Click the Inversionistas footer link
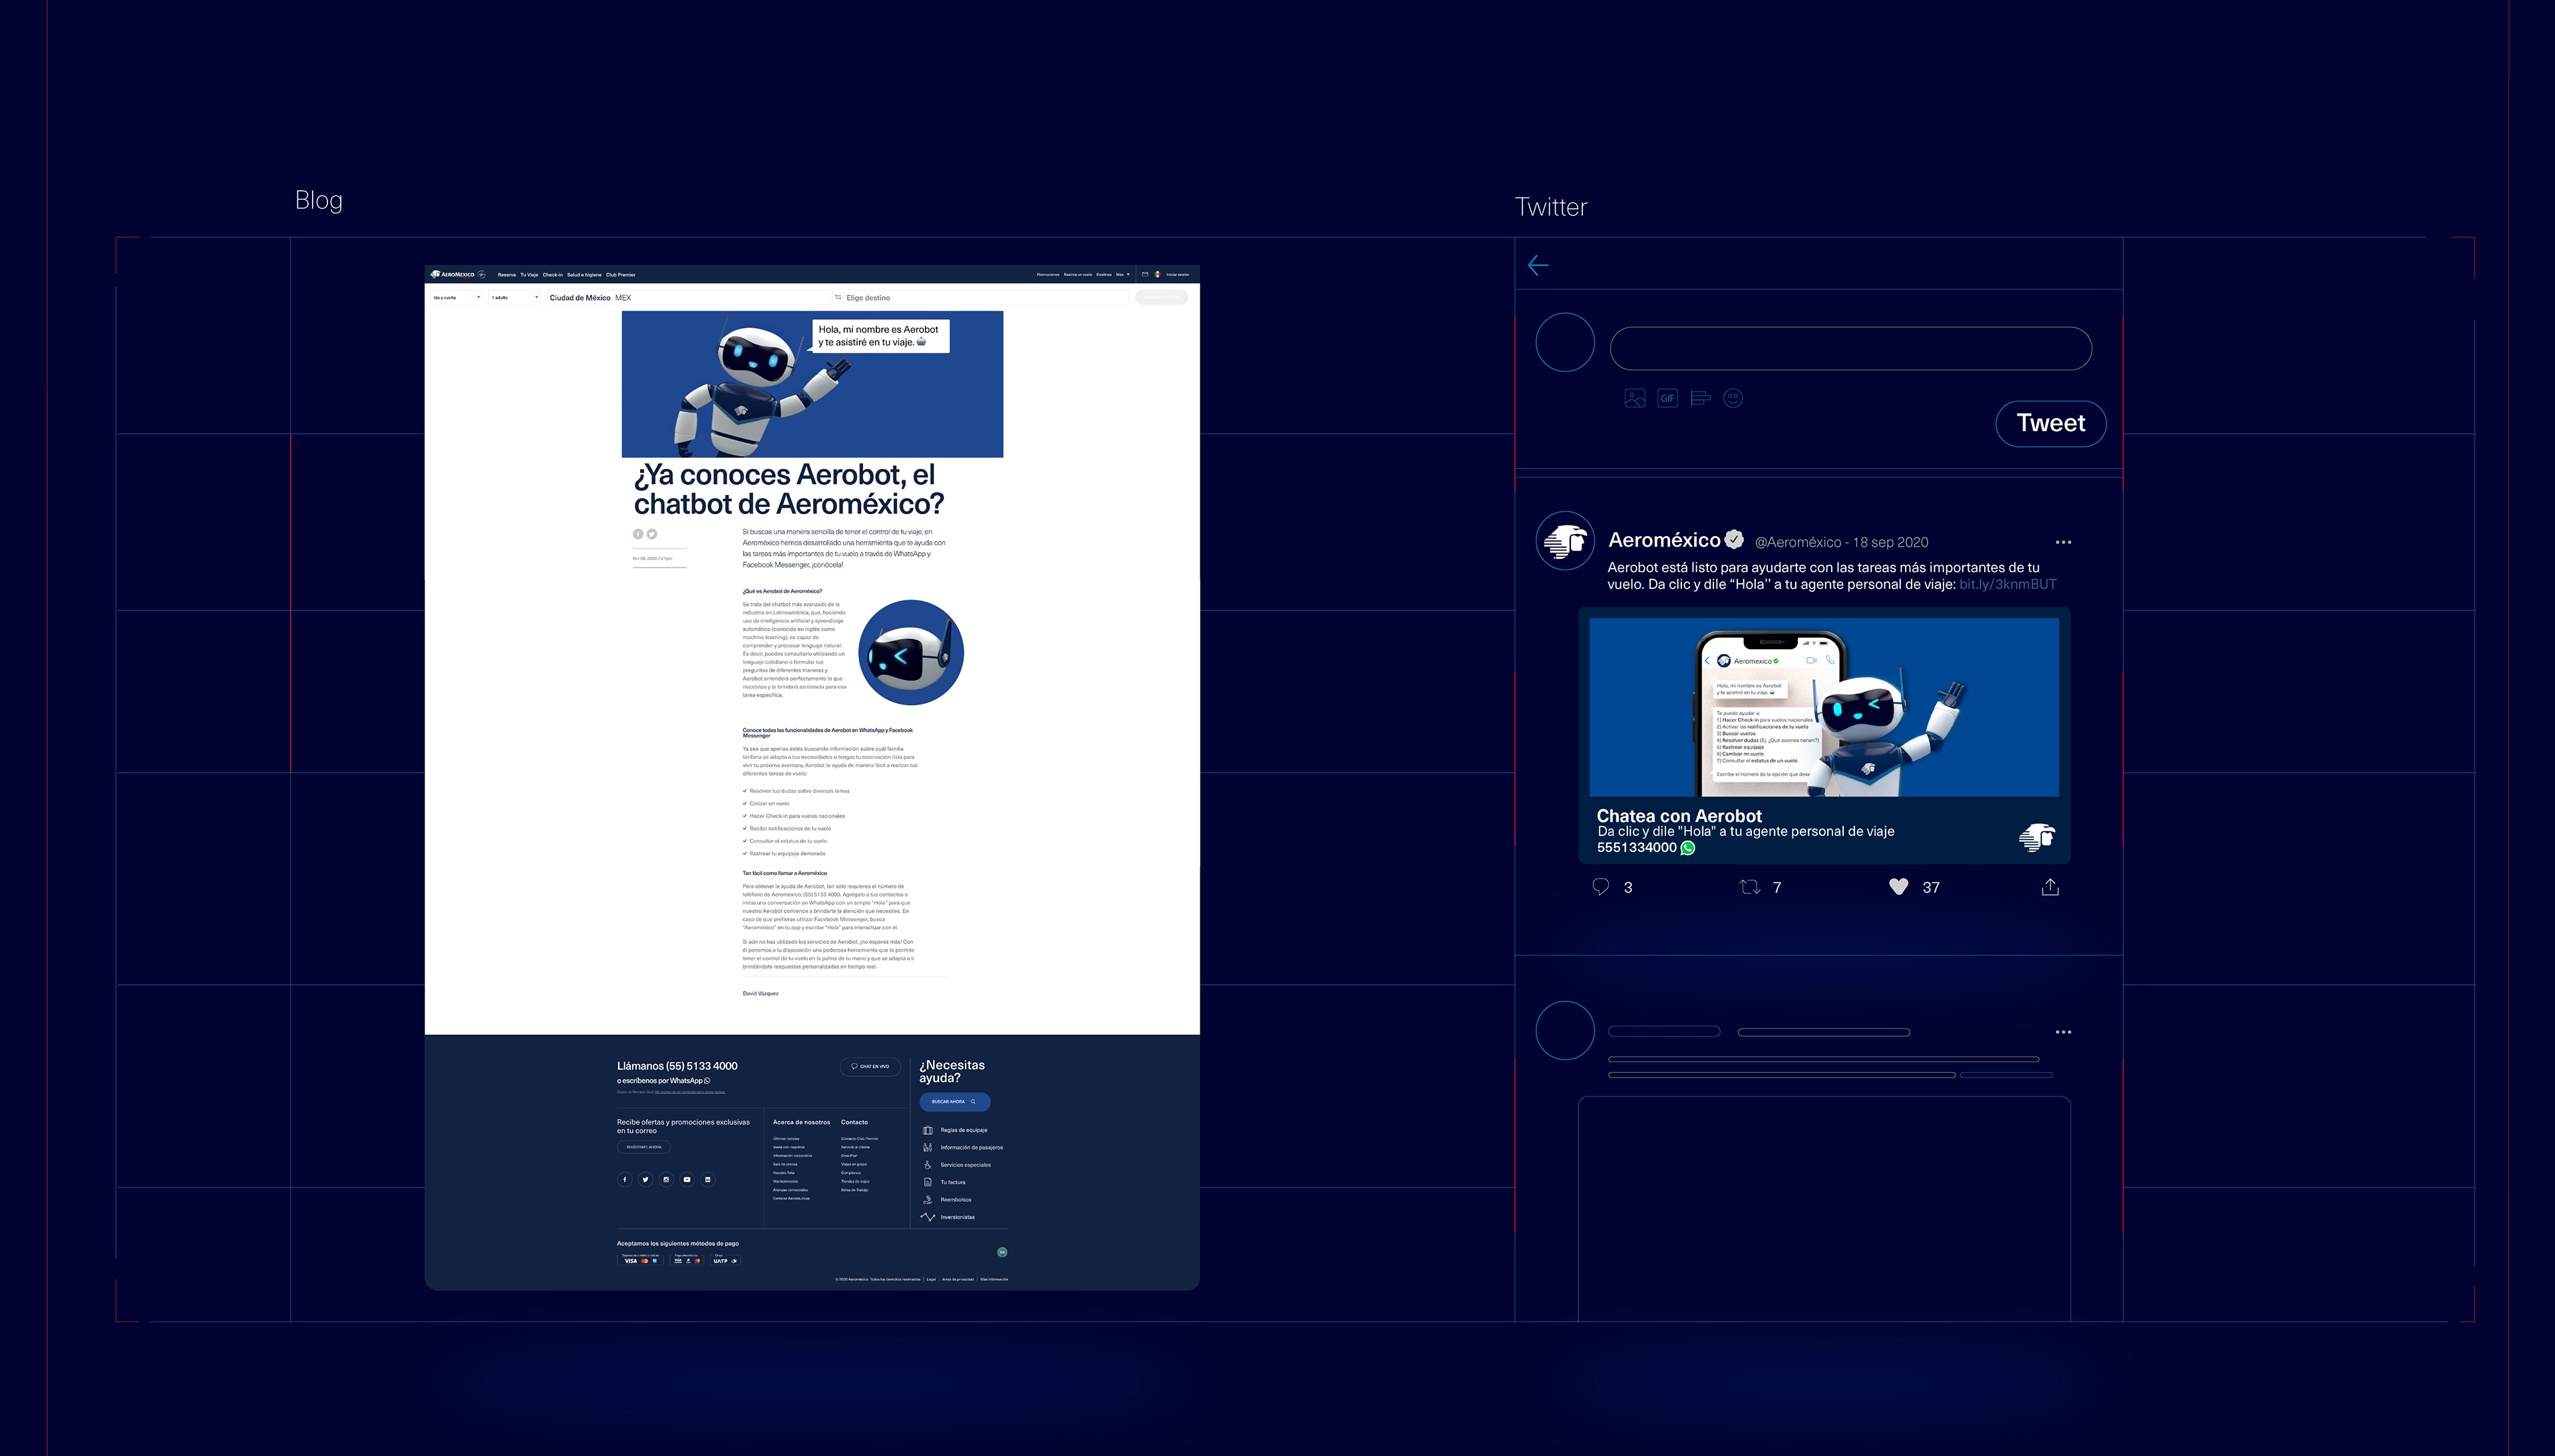2555x1456 pixels. pyautogui.click(x=957, y=1217)
